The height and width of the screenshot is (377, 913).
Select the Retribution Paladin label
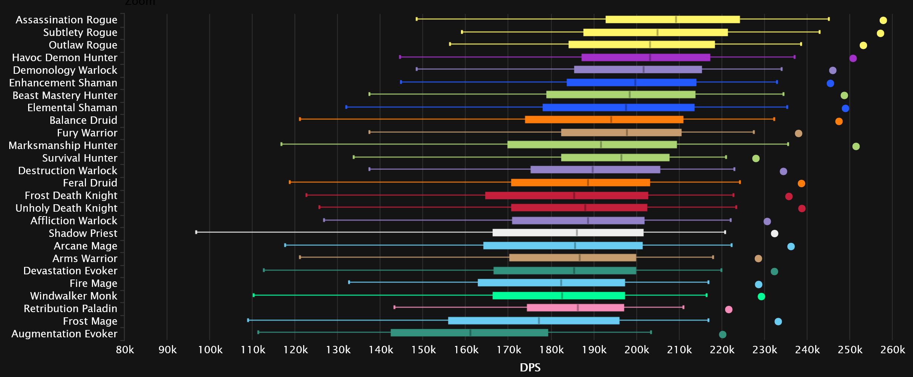click(70, 308)
